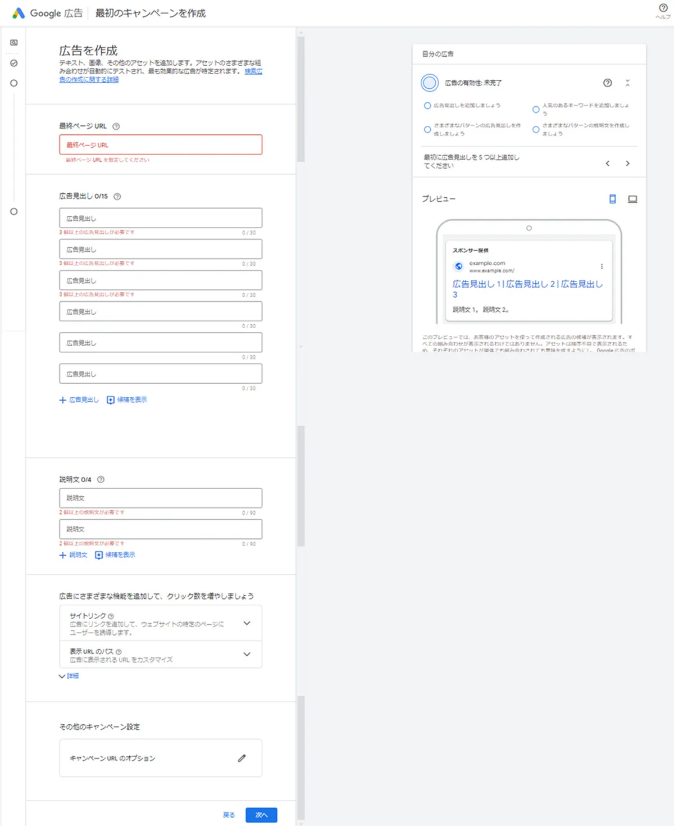674x826 pixels.
Task: Select the 広告見出しを追加しましょう recommendation circle
Action: tap(427, 106)
